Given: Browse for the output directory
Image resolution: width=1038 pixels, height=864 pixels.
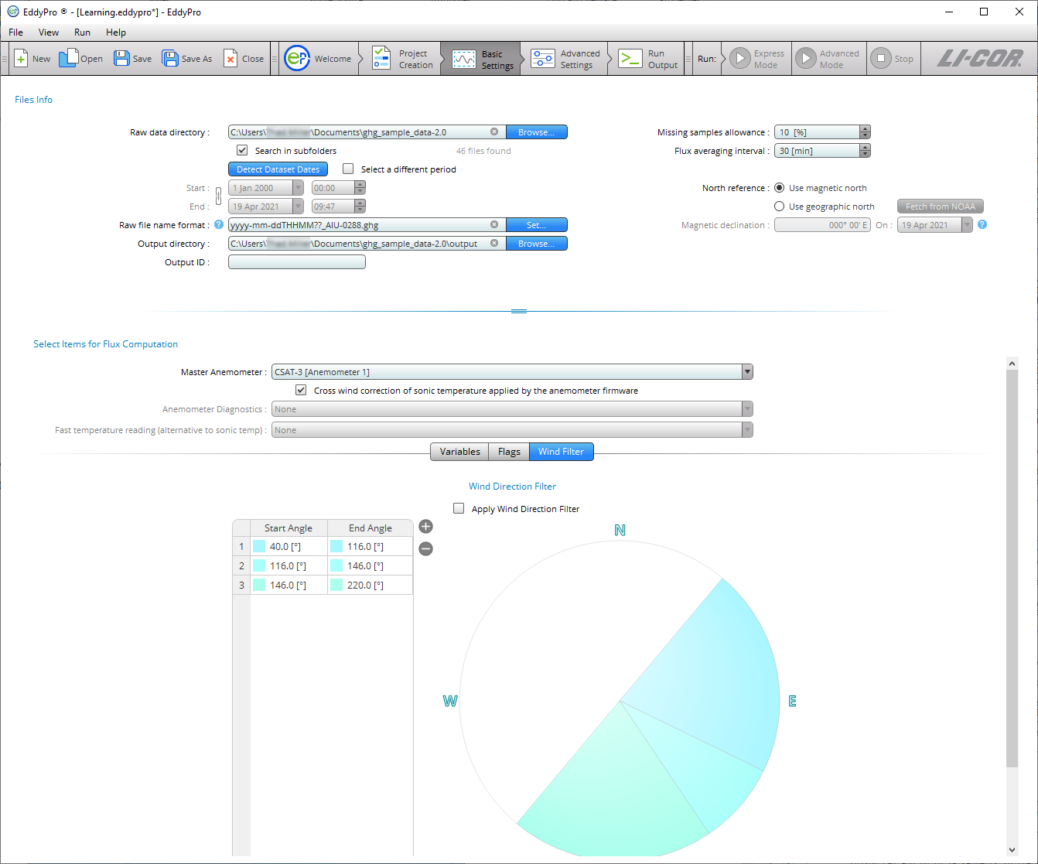Looking at the screenshot, I should [537, 244].
